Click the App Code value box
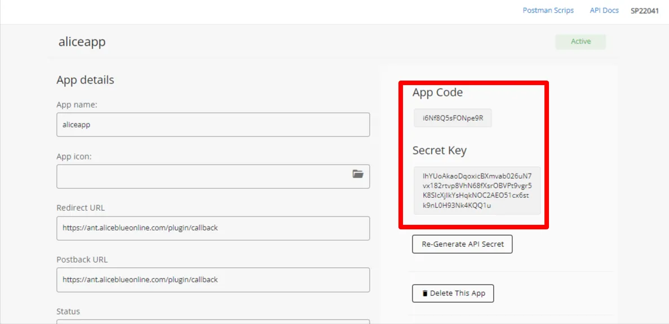Screen dimensions: 669x324 (453, 118)
